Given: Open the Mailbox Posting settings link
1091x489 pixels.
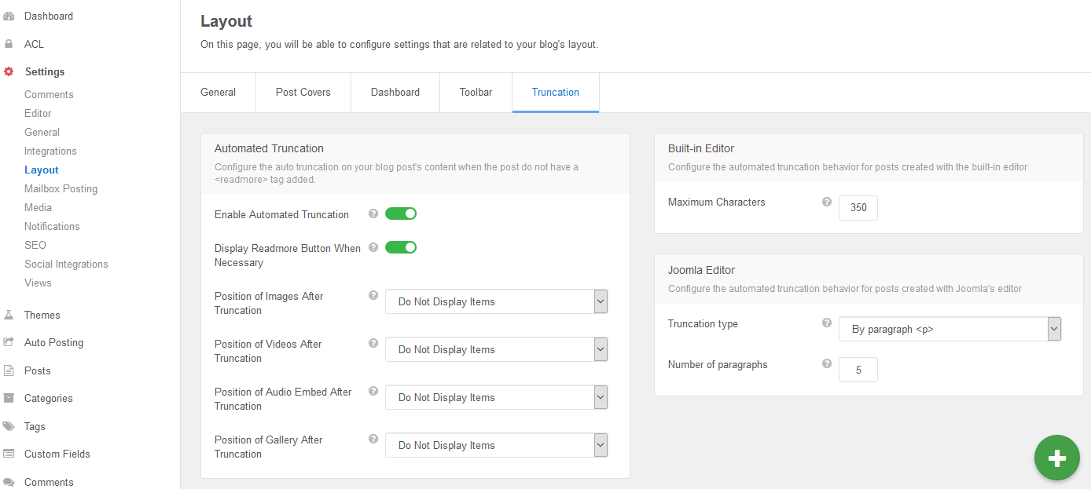Looking at the screenshot, I should [61, 188].
